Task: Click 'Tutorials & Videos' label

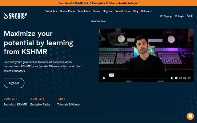Action: tap(68, 105)
